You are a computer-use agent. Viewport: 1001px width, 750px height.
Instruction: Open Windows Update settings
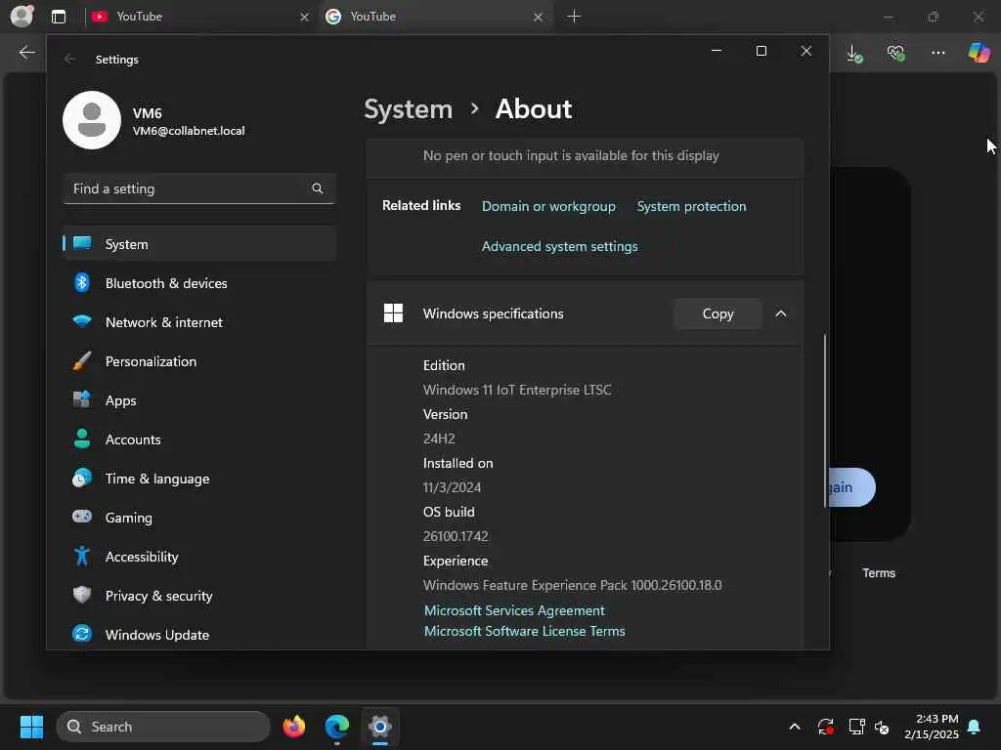(199, 635)
